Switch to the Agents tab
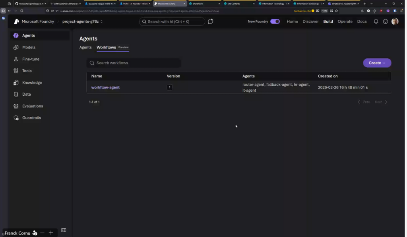The width and height of the screenshot is (407, 237). [85, 48]
